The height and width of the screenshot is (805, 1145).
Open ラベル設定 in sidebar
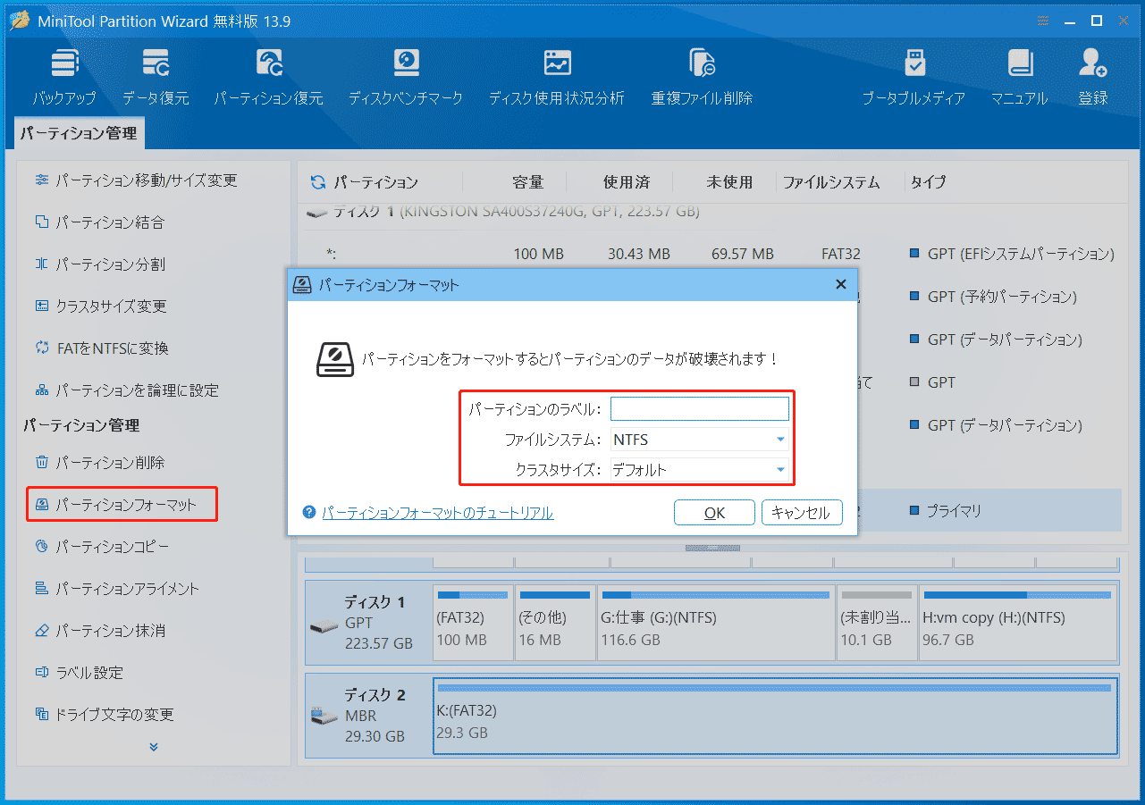pyautogui.click(x=79, y=673)
